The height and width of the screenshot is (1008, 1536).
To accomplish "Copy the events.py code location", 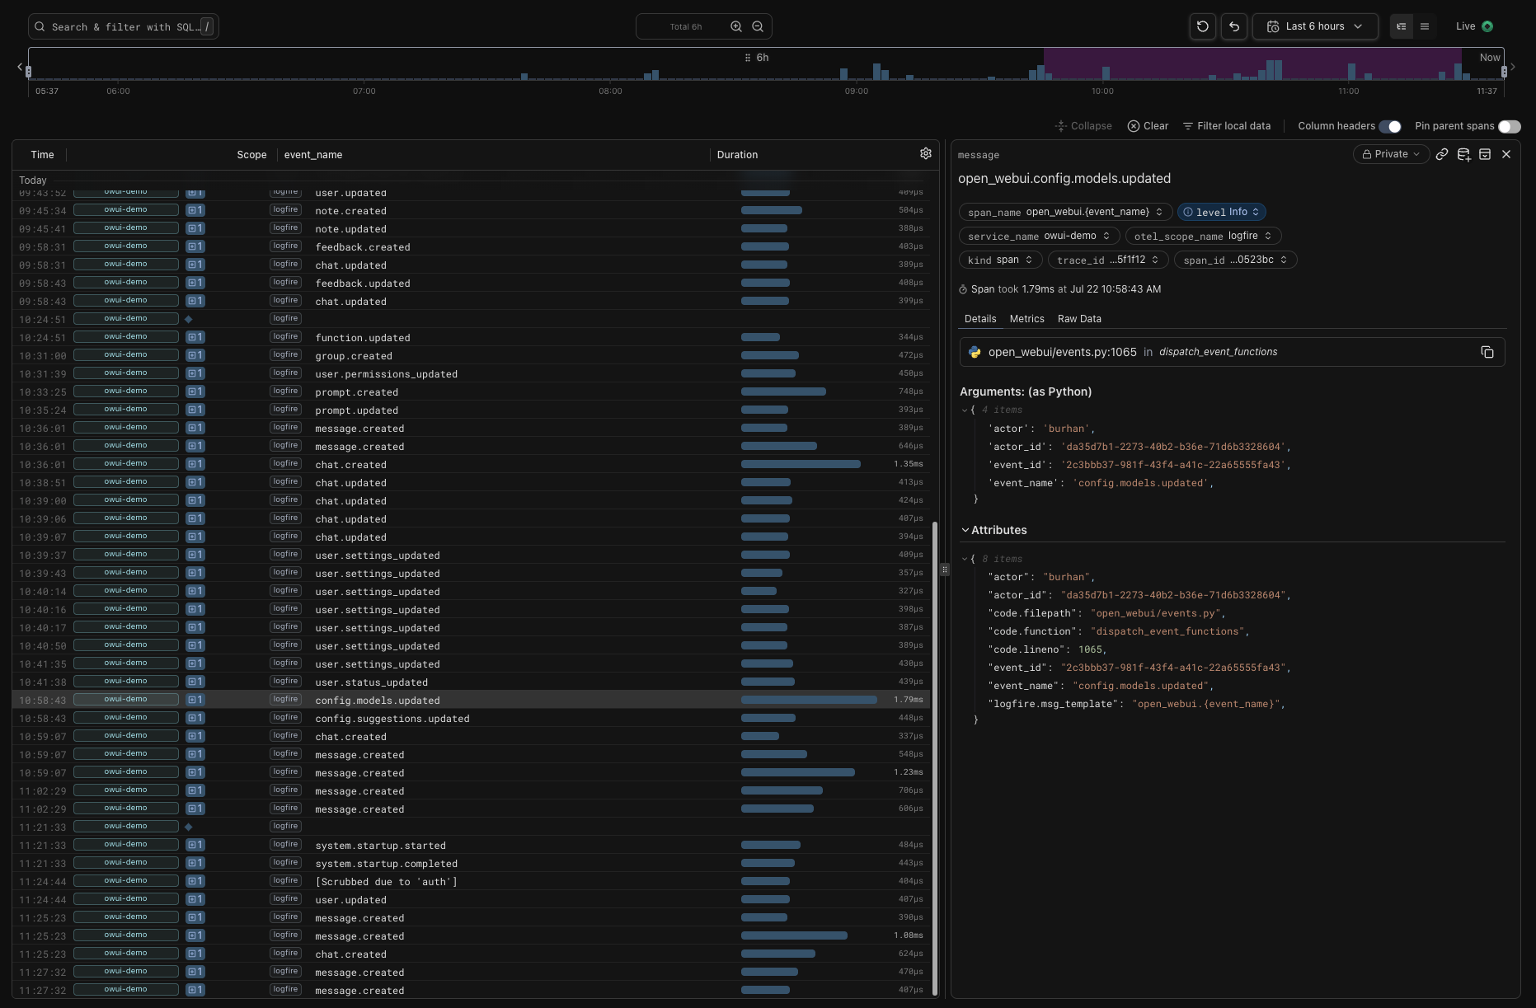I will click(1487, 352).
